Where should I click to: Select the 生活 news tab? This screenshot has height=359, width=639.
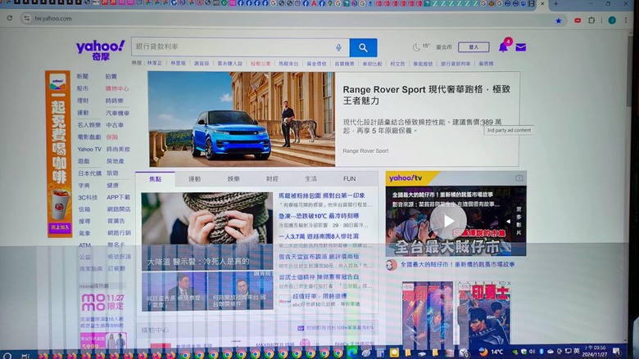pyautogui.click(x=311, y=179)
